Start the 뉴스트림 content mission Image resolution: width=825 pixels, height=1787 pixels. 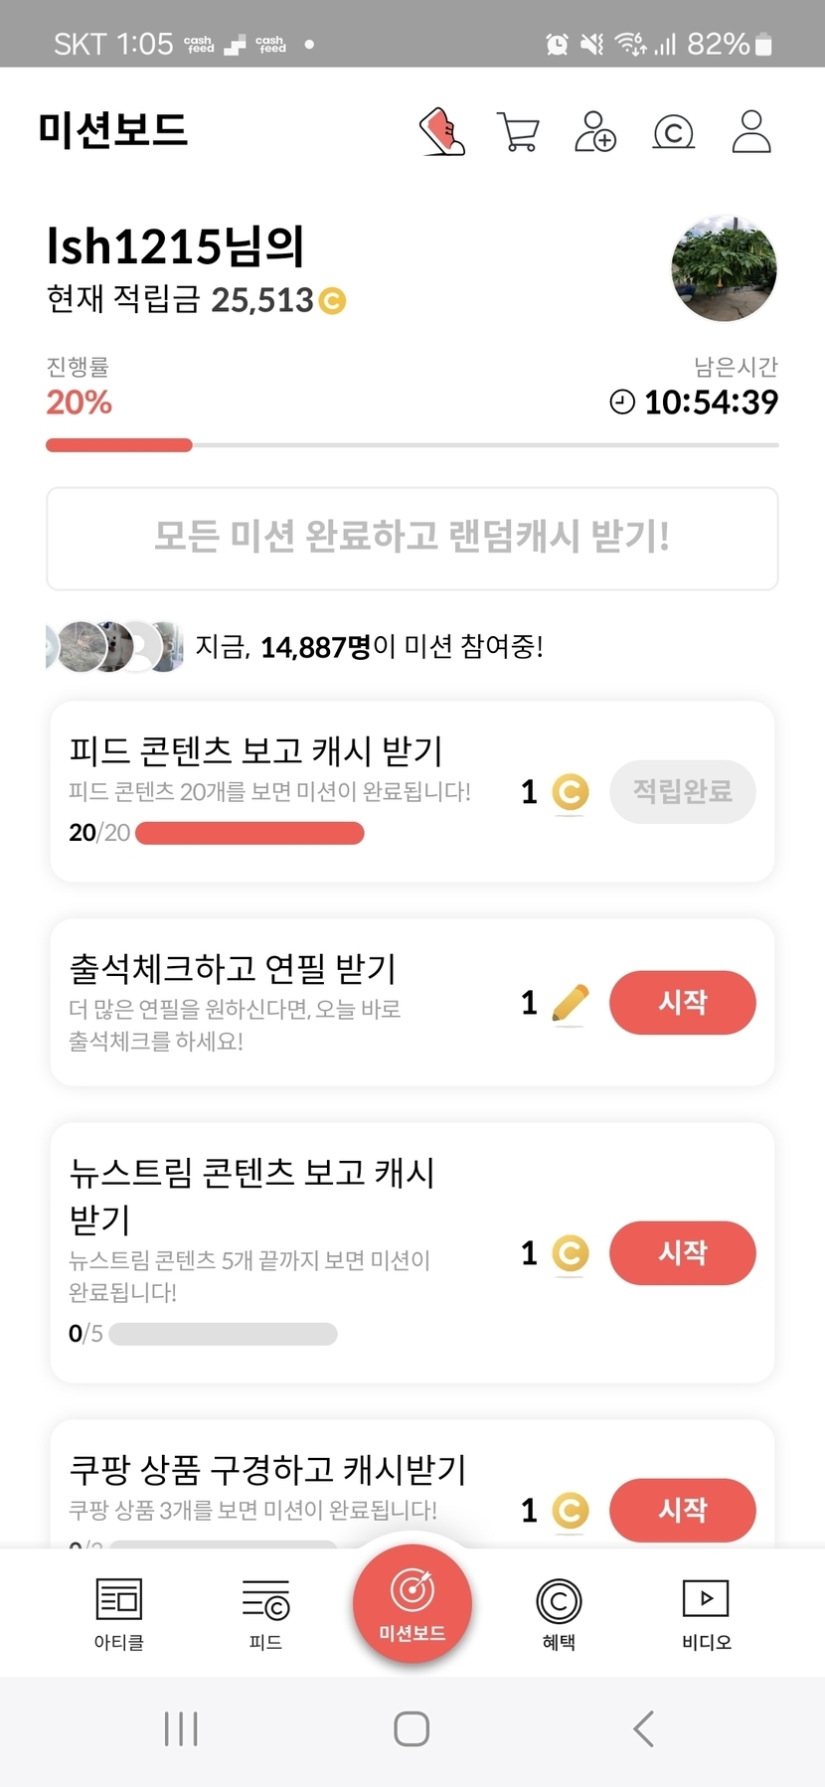(682, 1252)
